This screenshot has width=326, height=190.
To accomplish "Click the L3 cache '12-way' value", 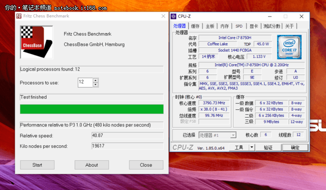I will click(x=296, y=121).
